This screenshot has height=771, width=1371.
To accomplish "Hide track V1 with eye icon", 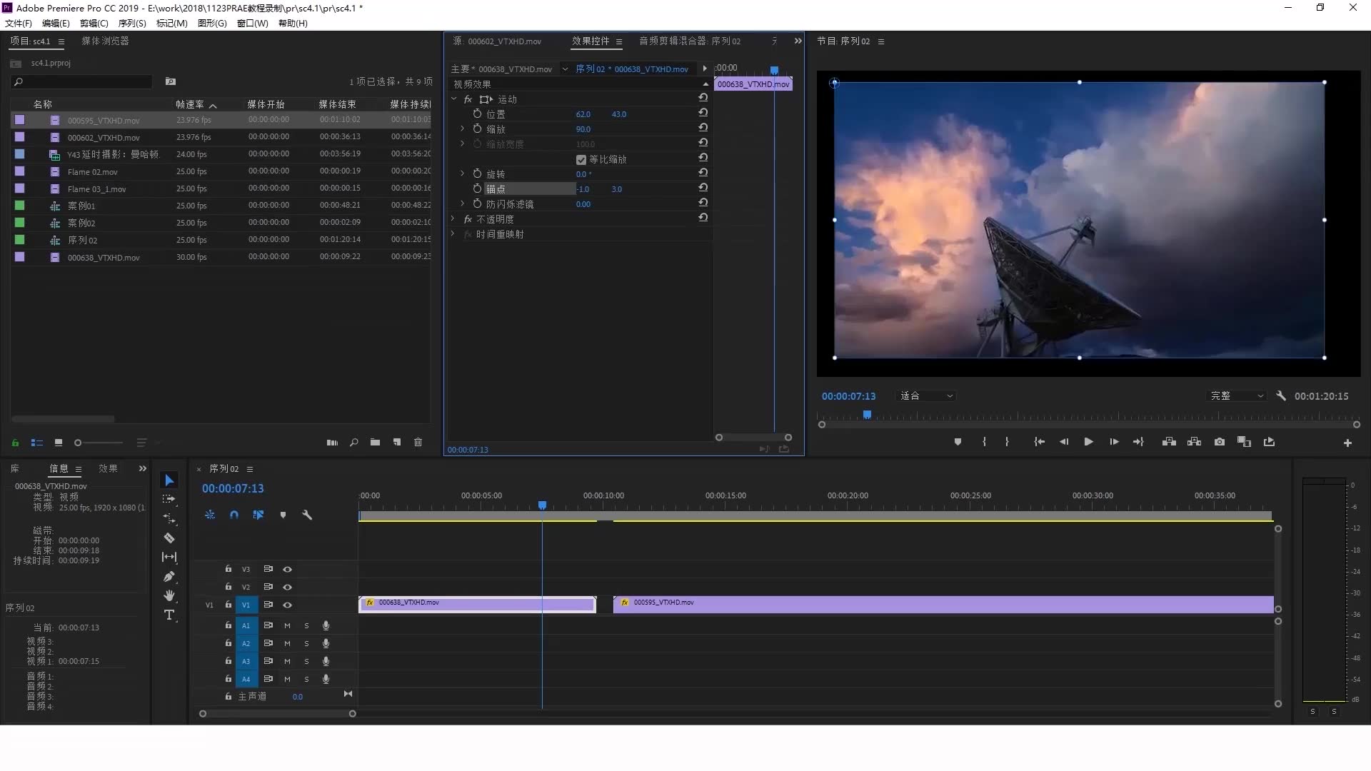I will (287, 605).
